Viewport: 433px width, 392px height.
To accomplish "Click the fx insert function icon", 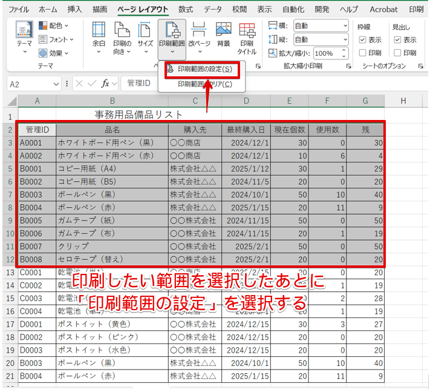I will coord(105,83).
